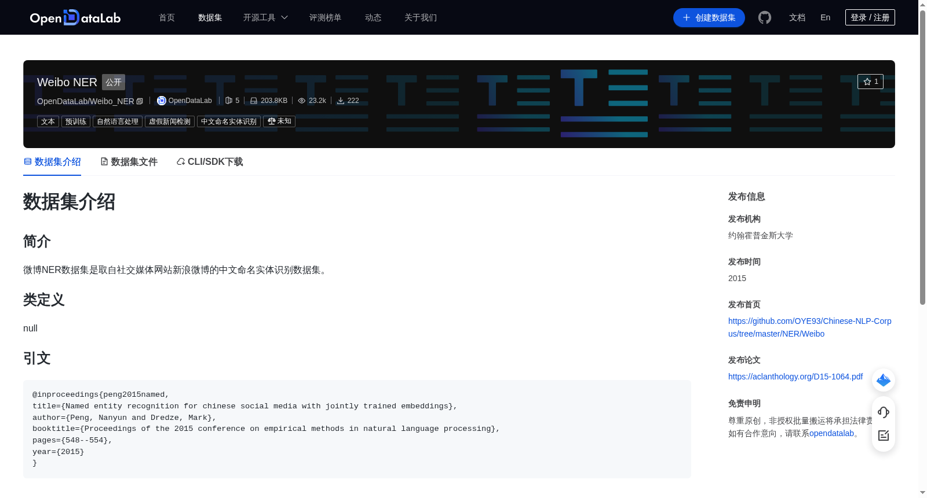
Task: Switch to 数据集介绍 tab
Action: click(x=52, y=162)
